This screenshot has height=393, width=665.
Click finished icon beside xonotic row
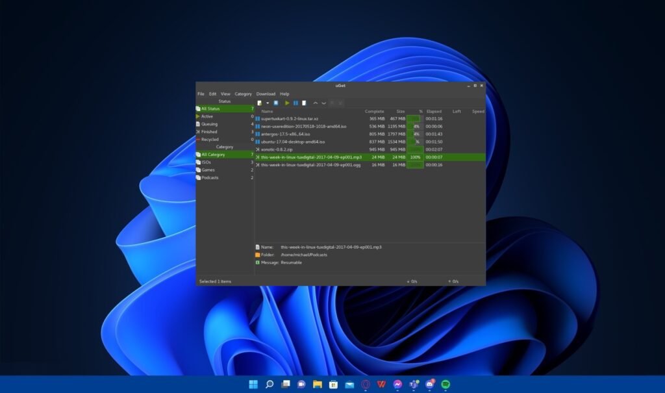[257, 149]
